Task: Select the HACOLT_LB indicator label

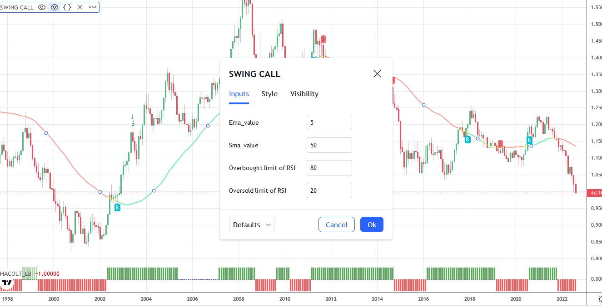Action: point(16,273)
